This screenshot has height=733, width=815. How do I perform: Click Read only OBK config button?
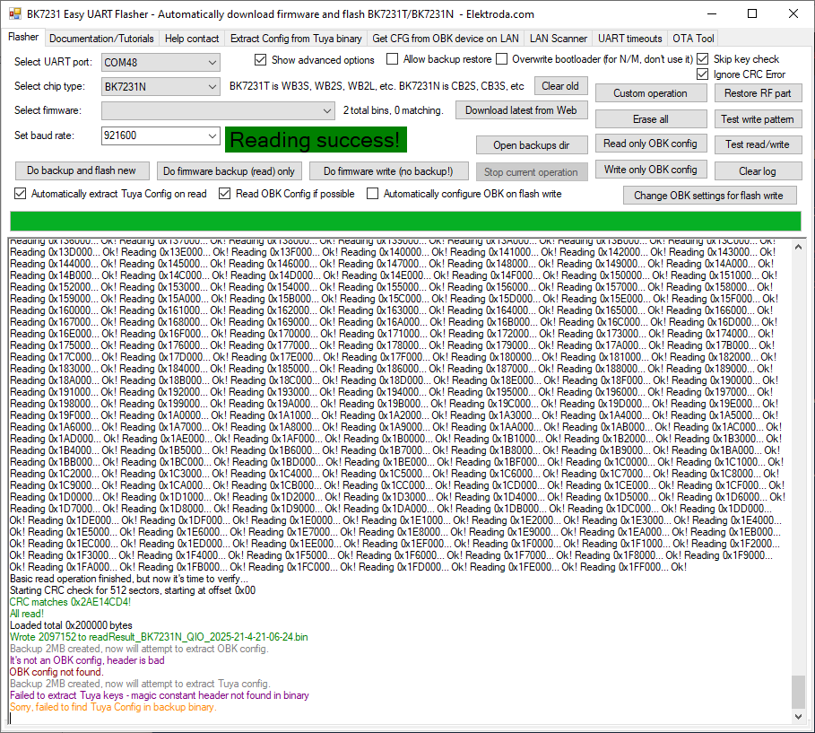(650, 144)
